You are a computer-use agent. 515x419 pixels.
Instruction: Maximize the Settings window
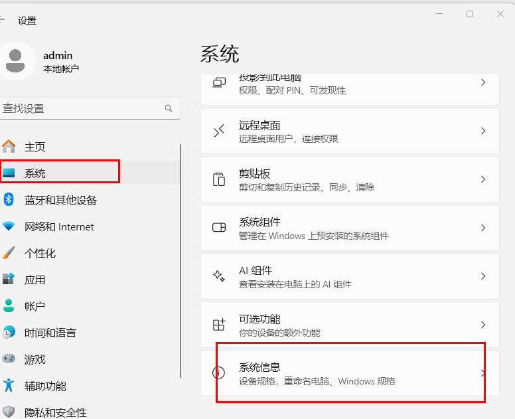coord(470,14)
